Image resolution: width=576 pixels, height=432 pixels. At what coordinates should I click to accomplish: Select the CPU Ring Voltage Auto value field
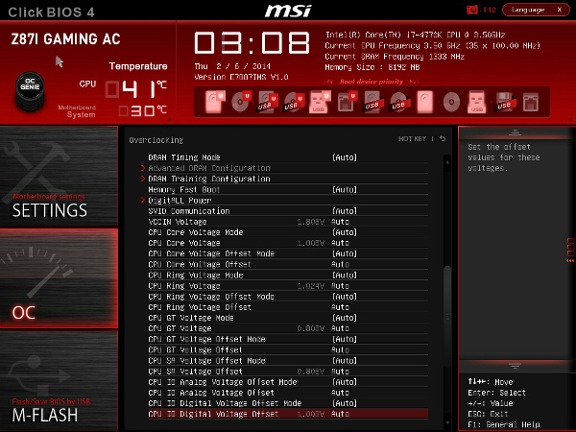pyautogui.click(x=340, y=286)
